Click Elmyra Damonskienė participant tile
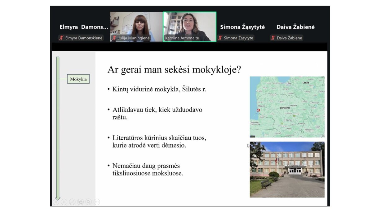Image resolution: width=372 pixels, height=209 pixels. (84, 27)
